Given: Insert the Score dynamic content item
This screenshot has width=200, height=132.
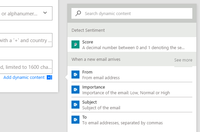Looking at the screenshot, I should click(132, 44).
